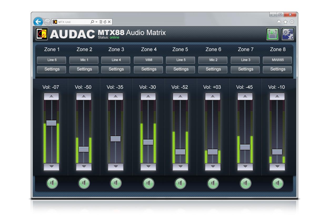The image size is (329, 223).
Task: Open Zone 7 input selector showing Line 3
Action: tap(245, 60)
